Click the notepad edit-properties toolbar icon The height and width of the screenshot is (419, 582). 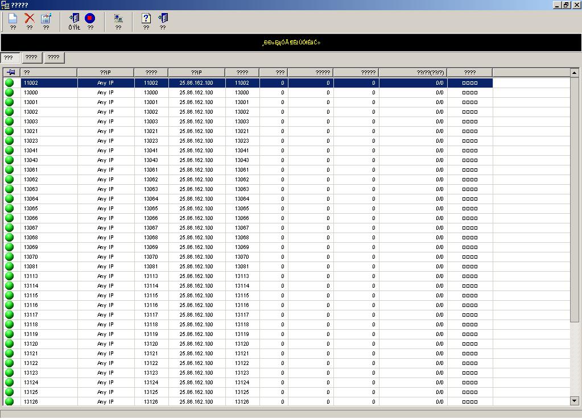point(46,19)
